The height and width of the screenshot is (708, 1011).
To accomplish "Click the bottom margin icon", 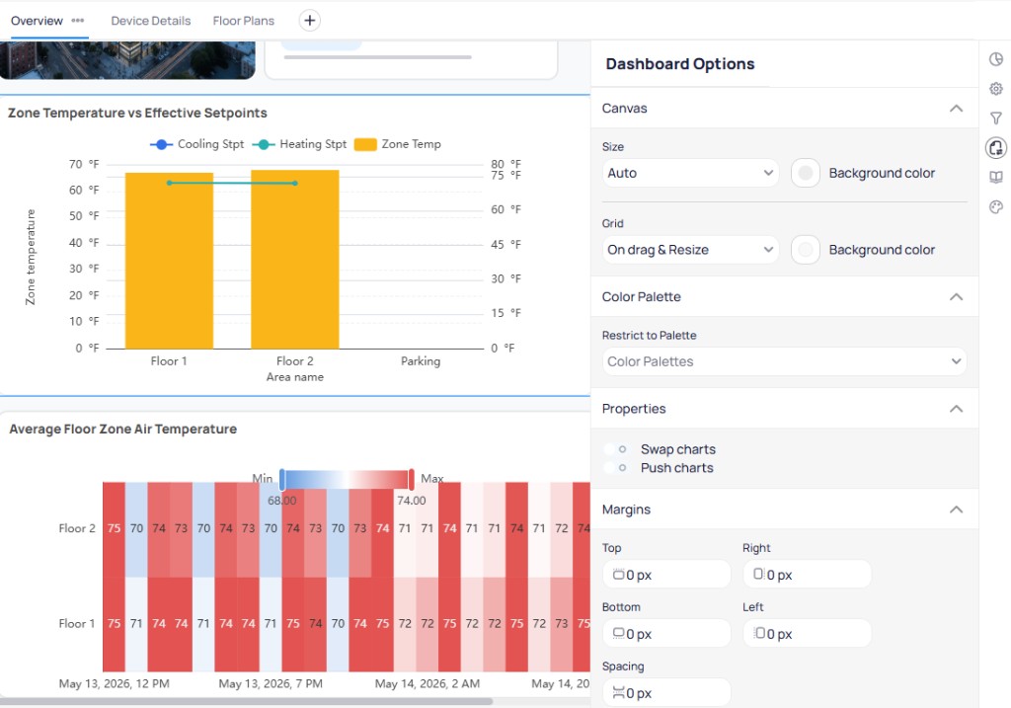I will tap(618, 633).
